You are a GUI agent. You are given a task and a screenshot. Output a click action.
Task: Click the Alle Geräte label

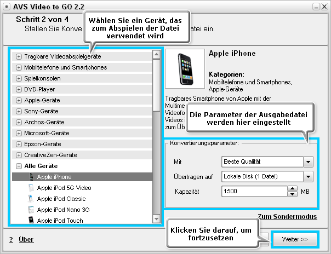click(x=41, y=166)
